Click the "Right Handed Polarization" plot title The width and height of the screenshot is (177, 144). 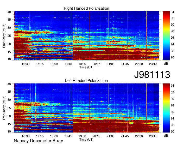(x=86, y=8)
